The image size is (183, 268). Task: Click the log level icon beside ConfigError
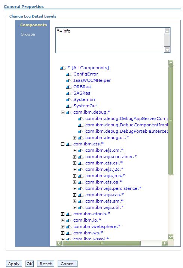(x=68, y=74)
